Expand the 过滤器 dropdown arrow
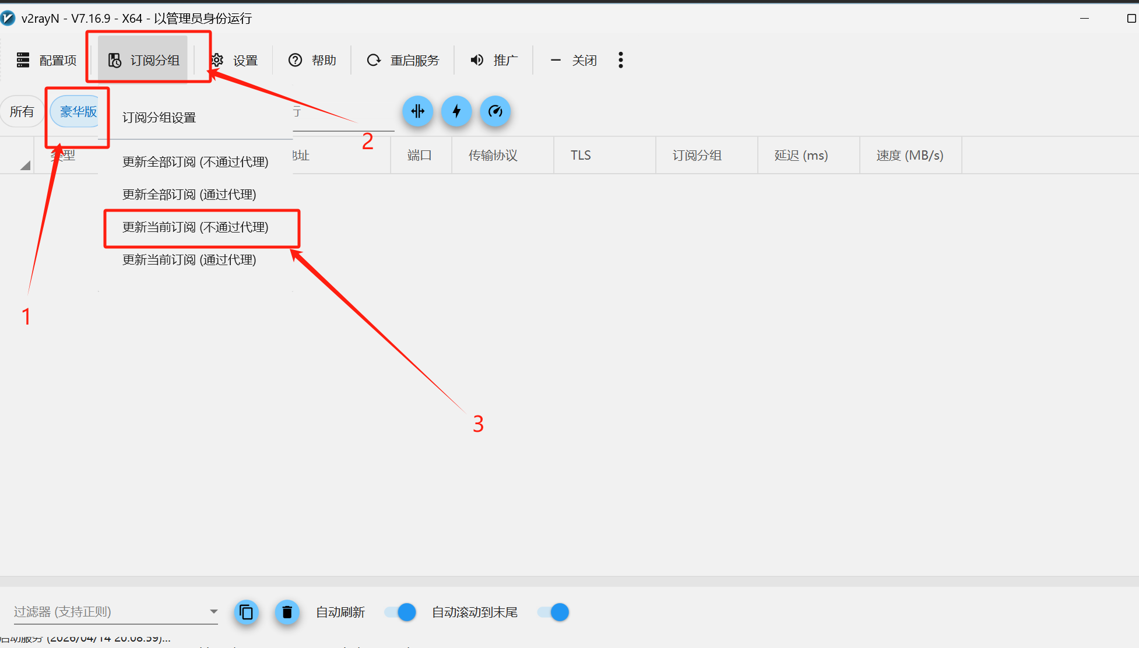This screenshot has height=648, width=1139. pyautogui.click(x=213, y=611)
